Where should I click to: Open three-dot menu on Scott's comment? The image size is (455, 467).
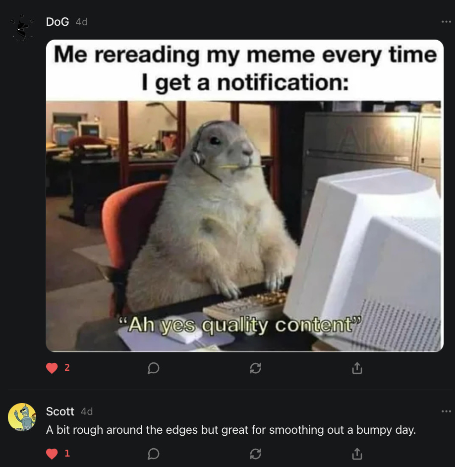coord(446,411)
